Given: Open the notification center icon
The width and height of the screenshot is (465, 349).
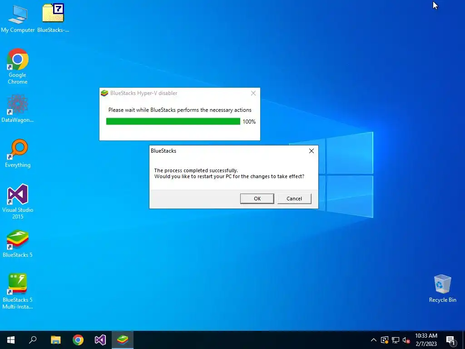Looking at the screenshot, I should tap(450, 340).
